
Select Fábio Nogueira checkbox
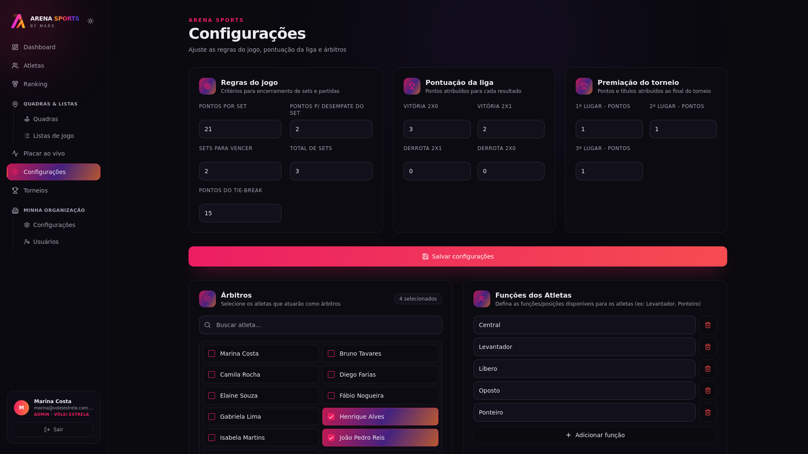pos(331,396)
